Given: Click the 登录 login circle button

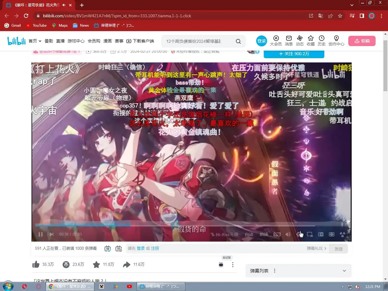Looking at the screenshot, I should (261, 41).
